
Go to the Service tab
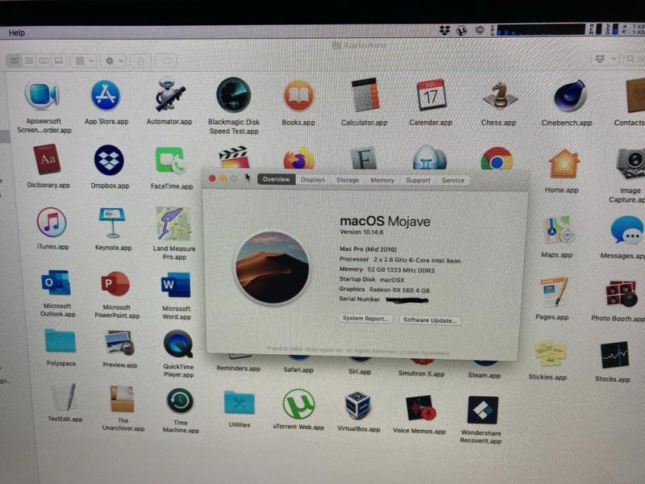pos(453,180)
